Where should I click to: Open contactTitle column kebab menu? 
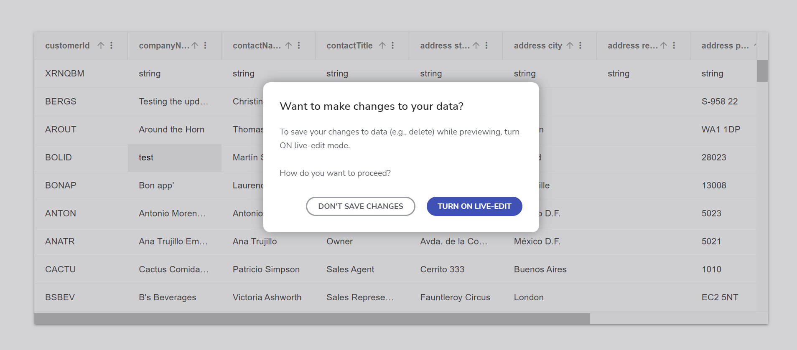pyautogui.click(x=393, y=46)
